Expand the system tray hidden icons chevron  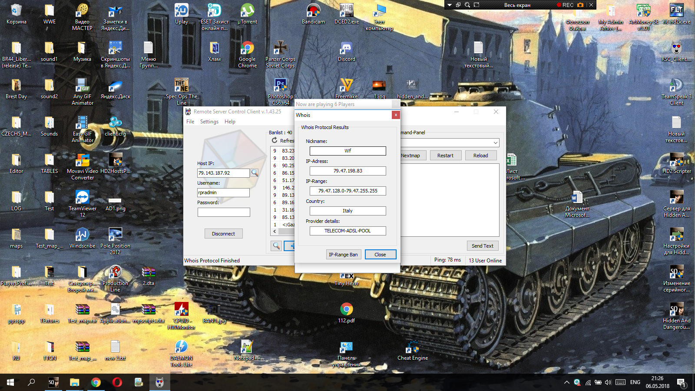tap(566, 382)
